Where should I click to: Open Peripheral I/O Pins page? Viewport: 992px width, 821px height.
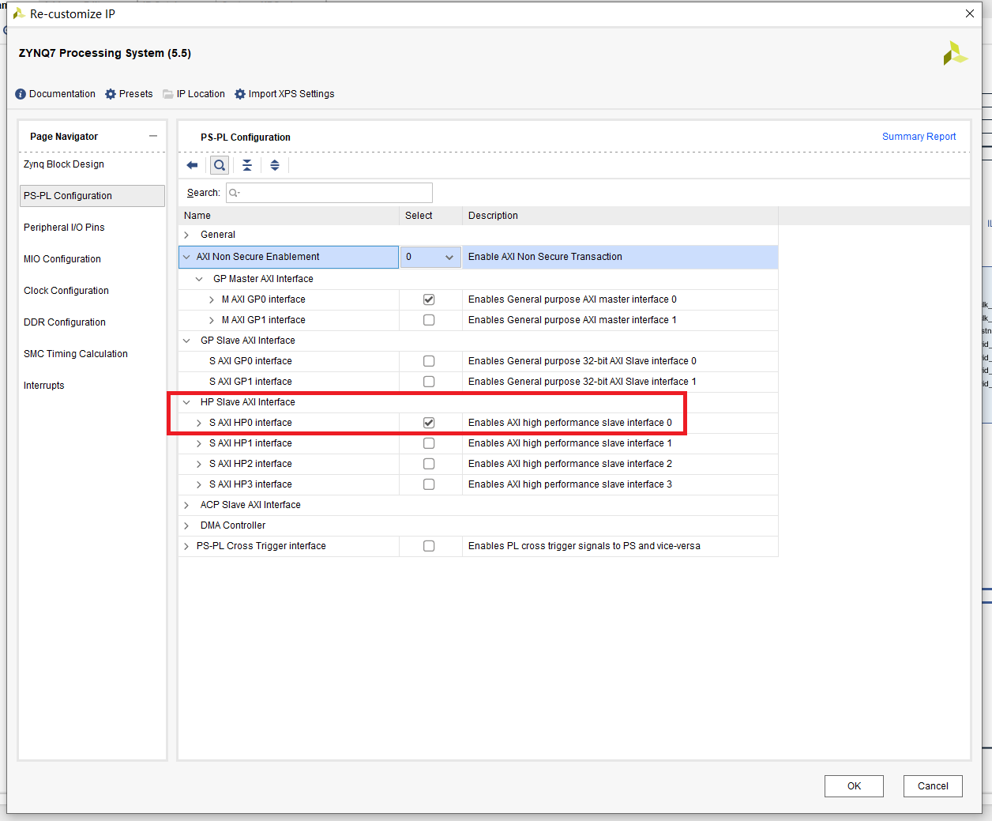coord(64,228)
